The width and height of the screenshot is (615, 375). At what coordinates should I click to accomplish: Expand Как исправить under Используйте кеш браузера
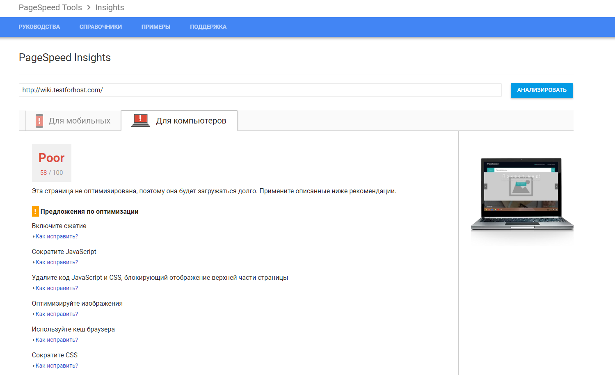pos(57,340)
